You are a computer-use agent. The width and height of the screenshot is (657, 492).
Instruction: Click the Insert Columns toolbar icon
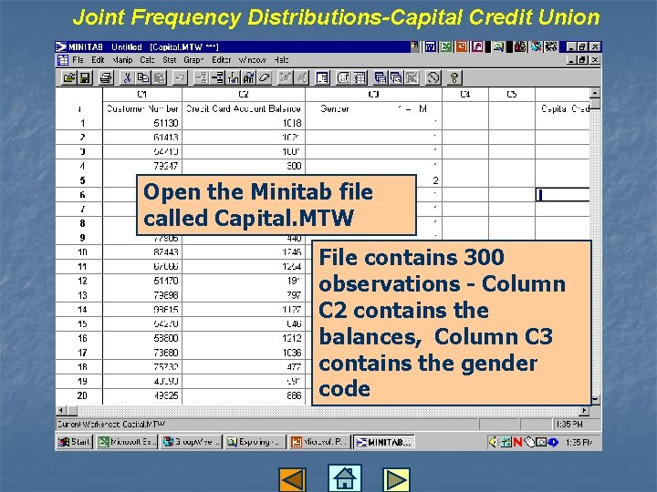coord(233,77)
